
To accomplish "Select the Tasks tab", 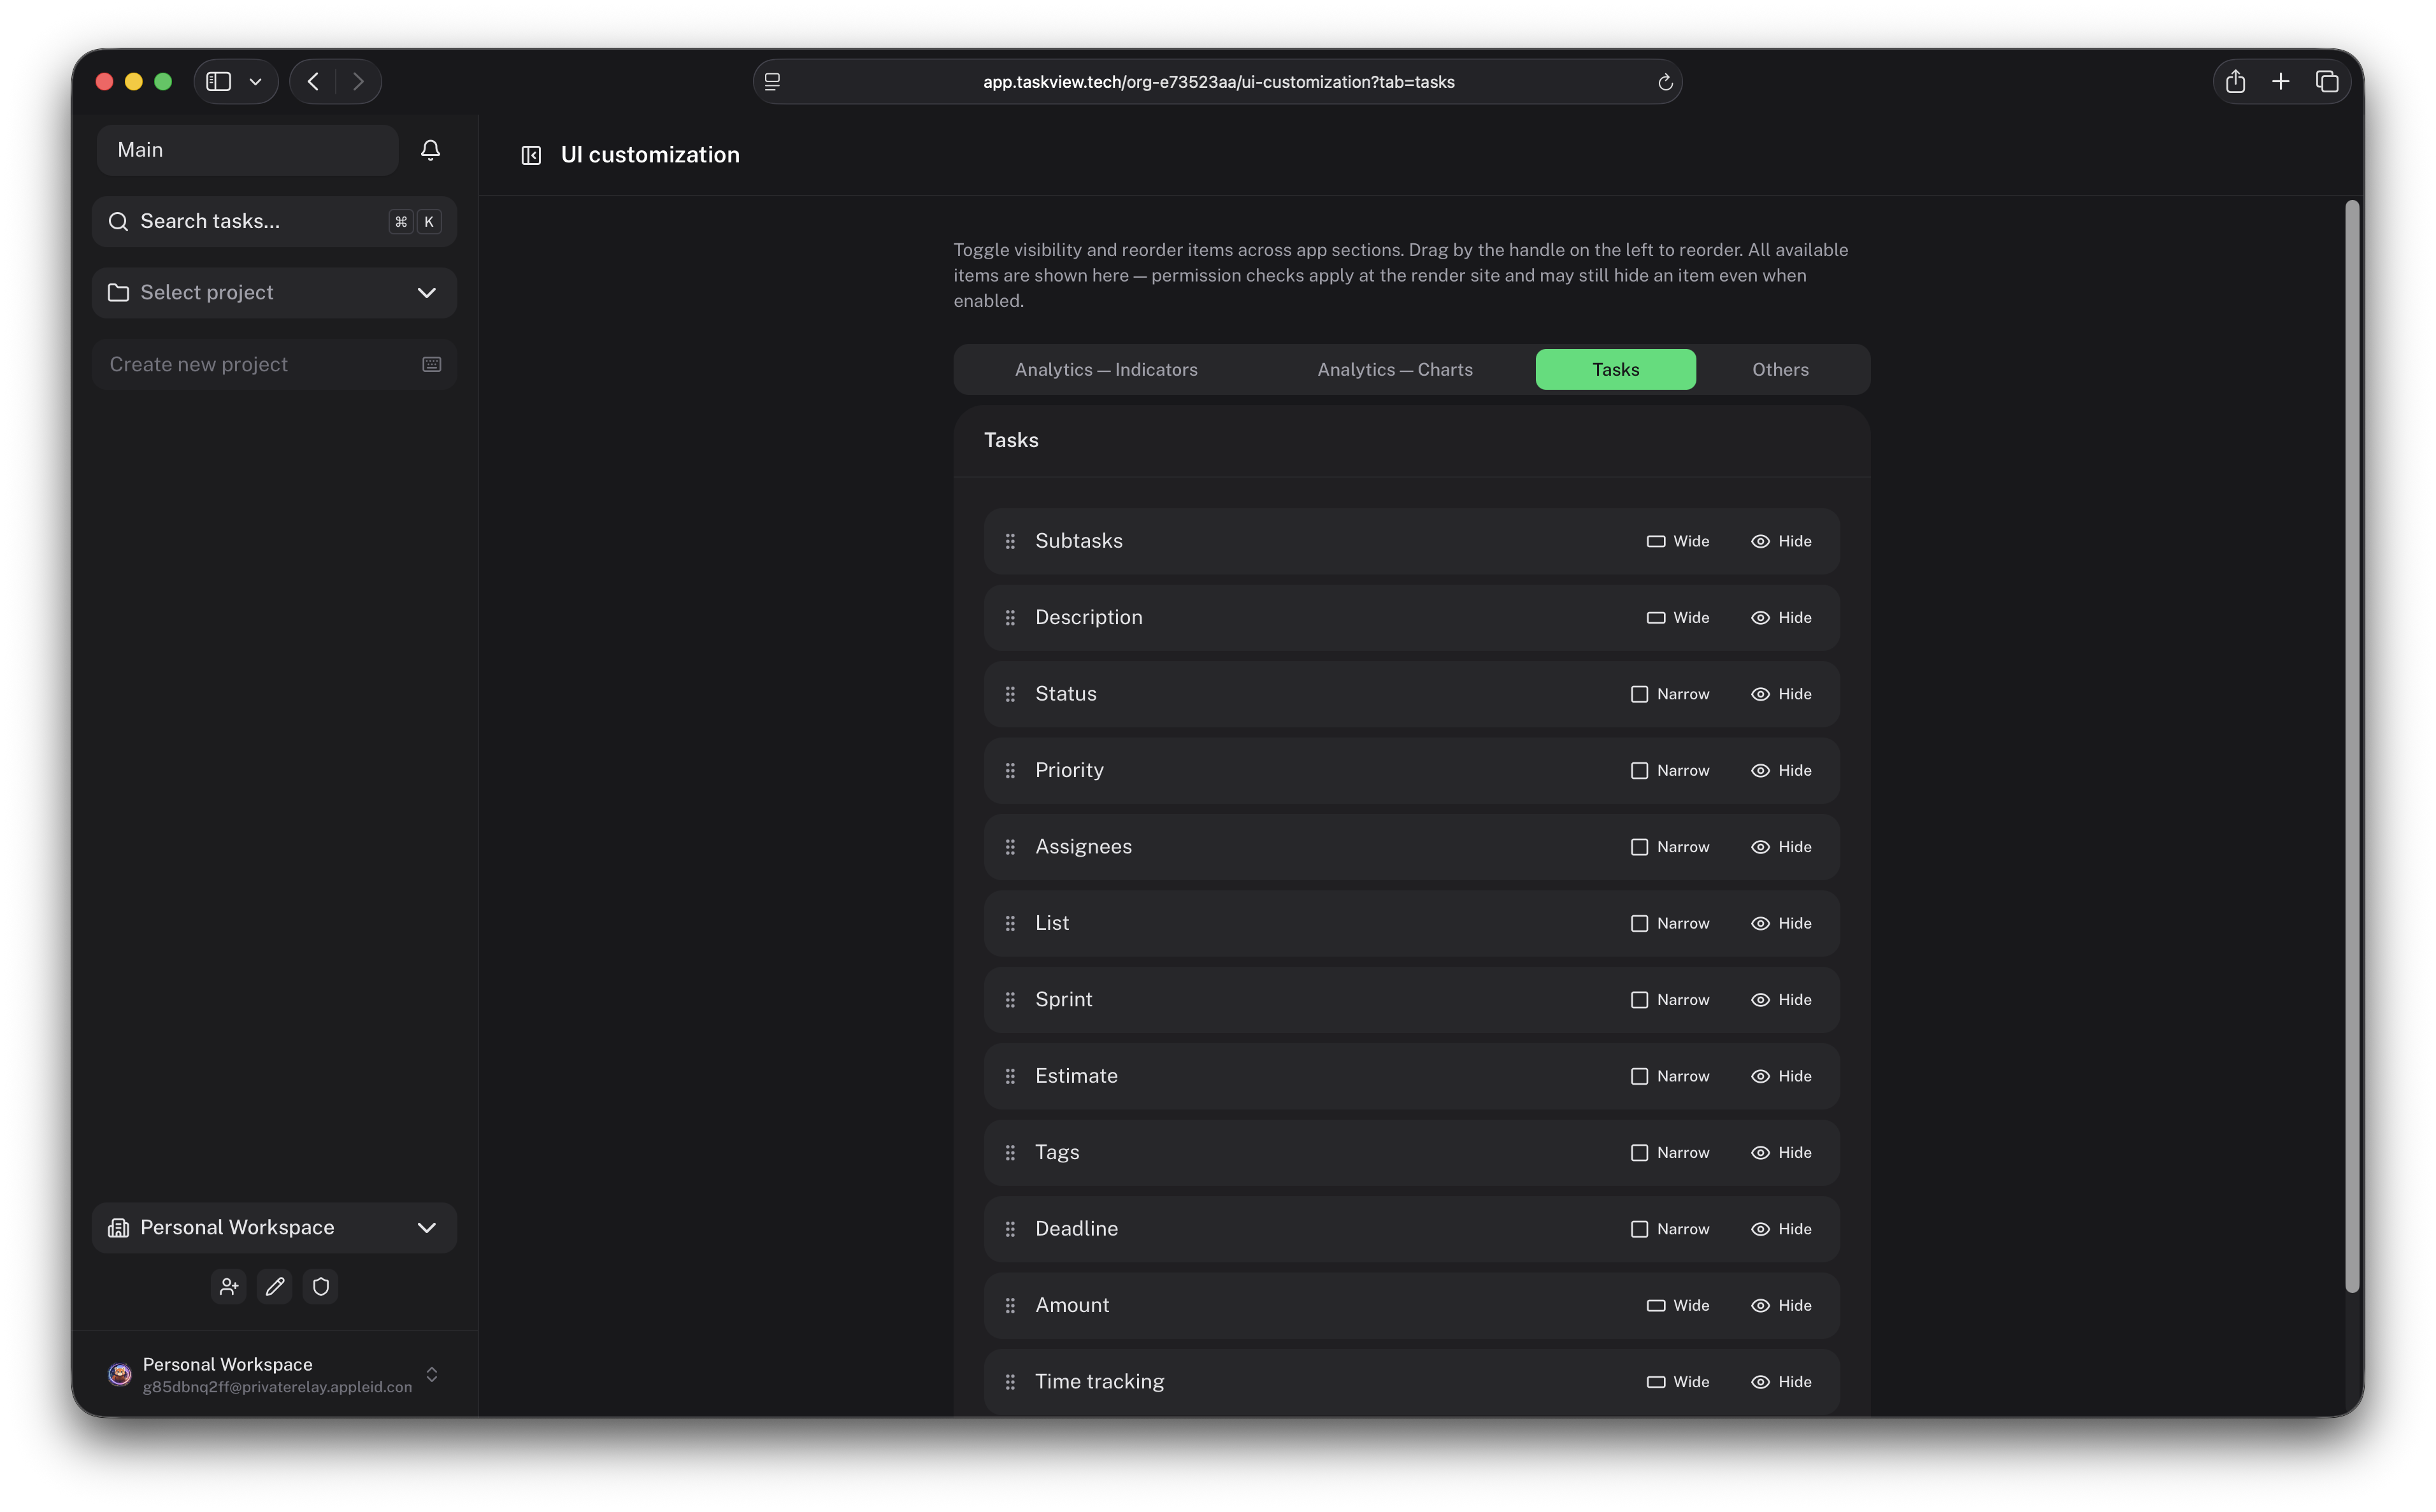I will point(1616,370).
